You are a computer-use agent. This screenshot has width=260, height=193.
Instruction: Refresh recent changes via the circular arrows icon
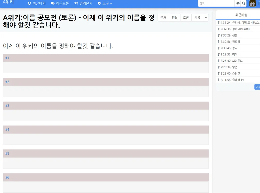coord(29,3)
